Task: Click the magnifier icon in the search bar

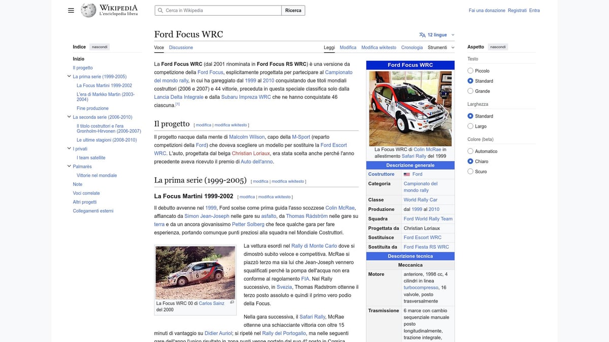Action: click(159, 10)
